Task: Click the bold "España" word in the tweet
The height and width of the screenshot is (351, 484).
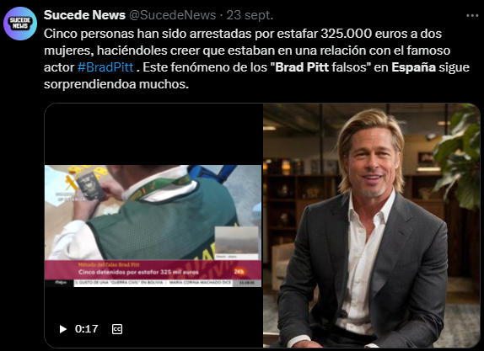Action: click(x=414, y=66)
